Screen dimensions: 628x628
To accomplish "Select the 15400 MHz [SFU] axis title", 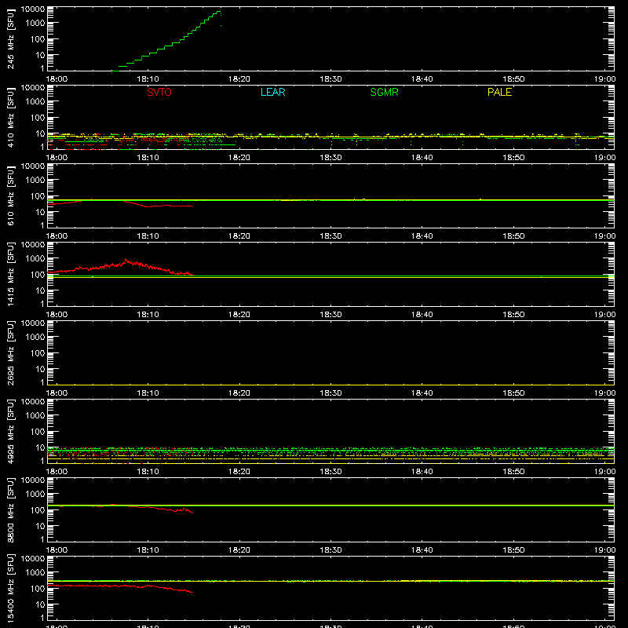I will (x=11, y=589).
